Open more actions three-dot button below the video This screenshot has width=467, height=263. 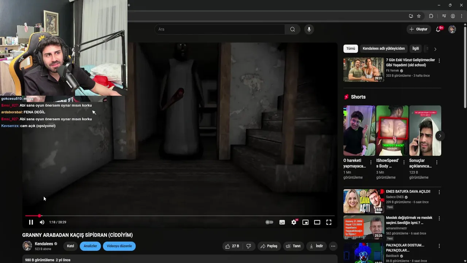333,246
